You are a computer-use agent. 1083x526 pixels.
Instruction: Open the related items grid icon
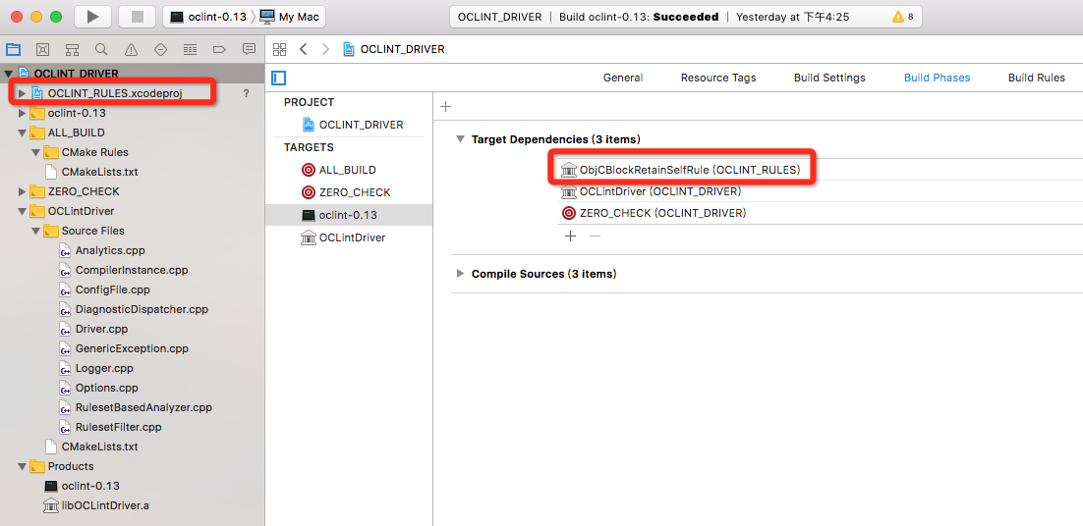coord(279,49)
